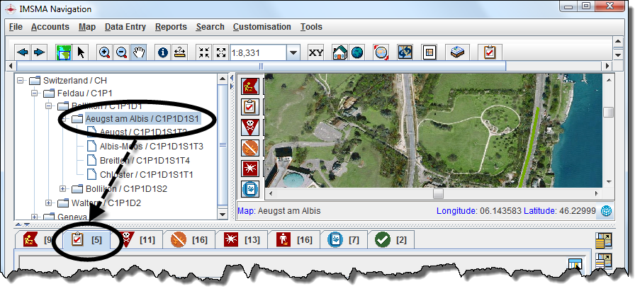This screenshot has height=296, width=640.
Task: Click the info identify tool icon
Action: coord(162,52)
